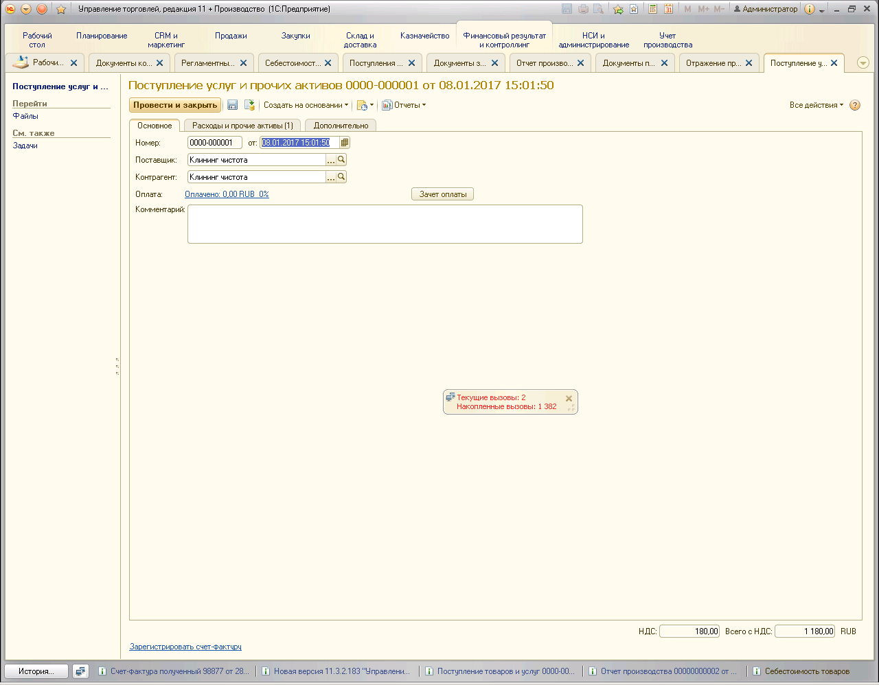The width and height of the screenshot is (879, 685).
Task: Open the calendar icon in the title bar
Action: [668, 9]
